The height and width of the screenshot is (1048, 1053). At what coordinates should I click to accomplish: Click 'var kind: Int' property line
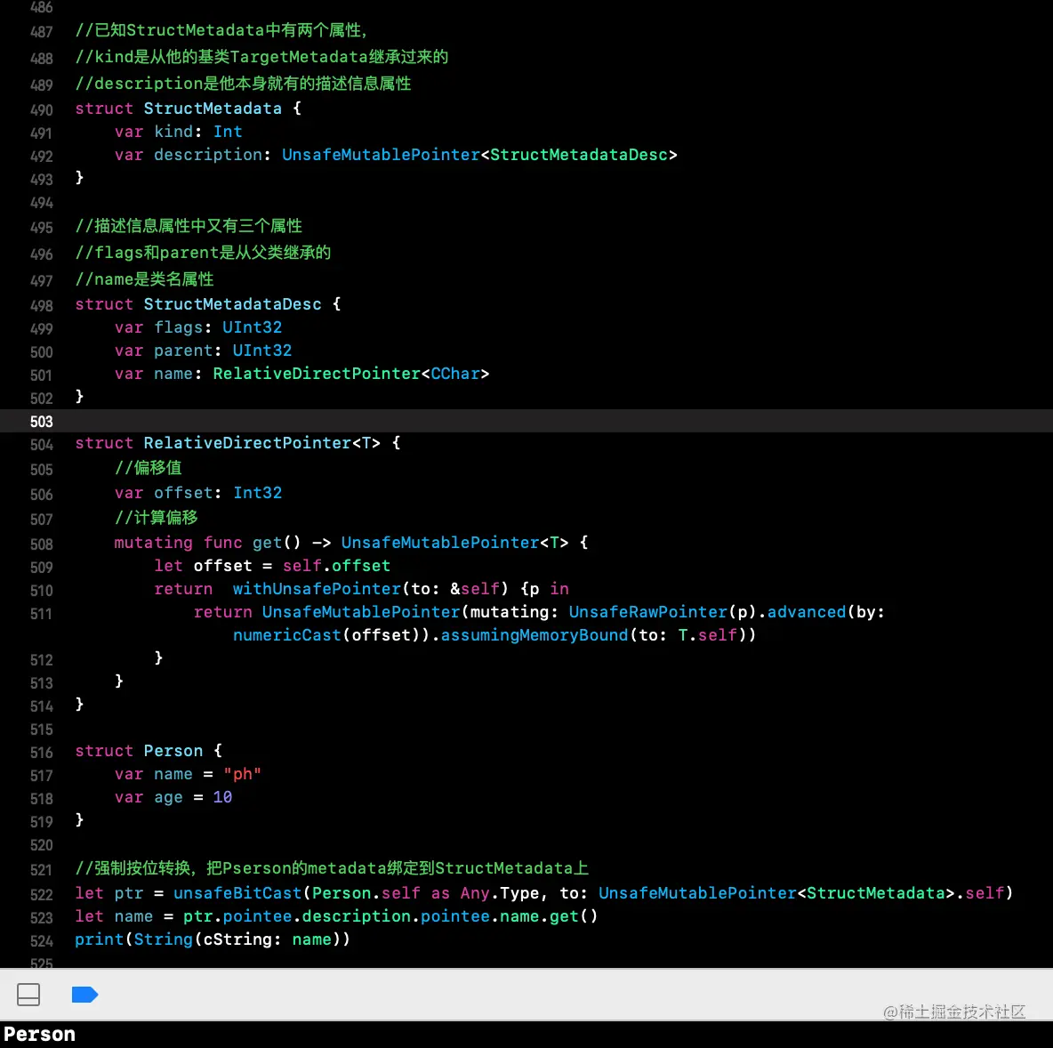pos(178,132)
